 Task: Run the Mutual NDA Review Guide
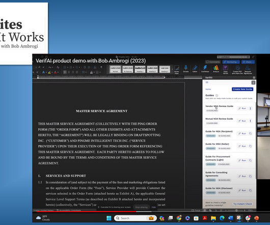242,121
